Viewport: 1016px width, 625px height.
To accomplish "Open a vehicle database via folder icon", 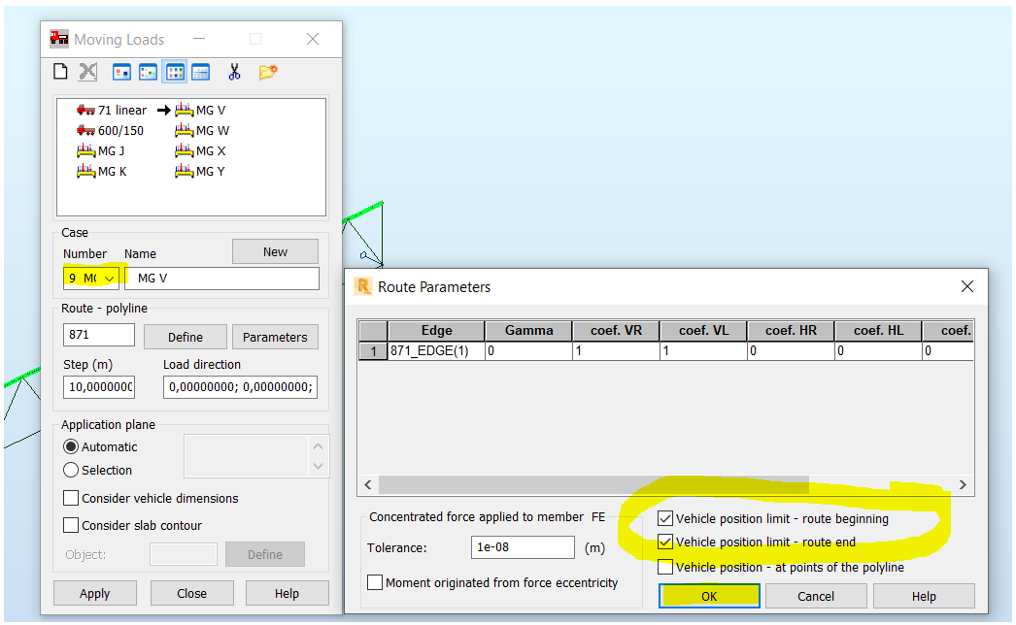I will point(266,71).
